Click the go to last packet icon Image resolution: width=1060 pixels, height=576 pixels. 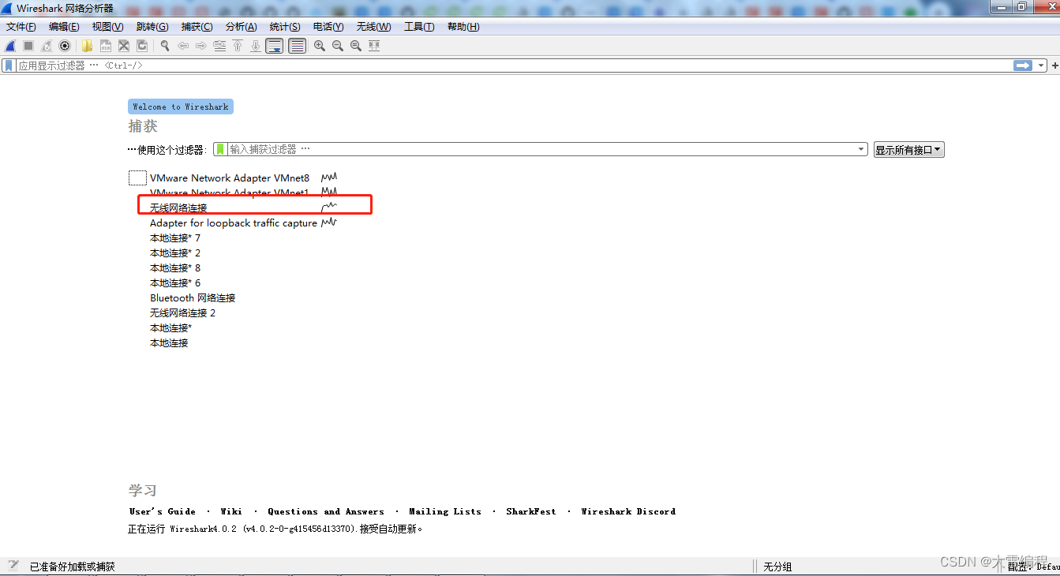click(x=256, y=46)
